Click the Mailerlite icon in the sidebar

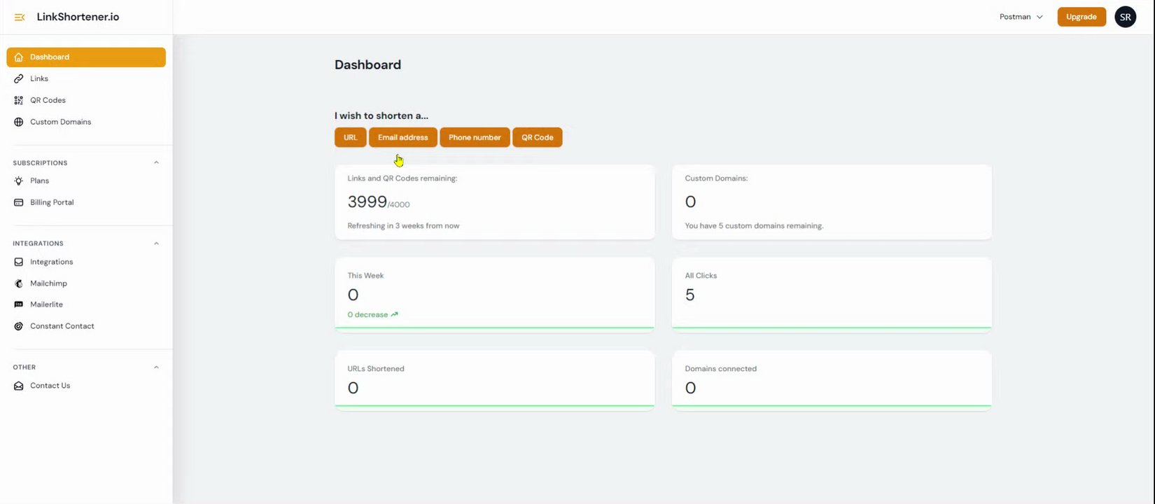[x=19, y=305]
